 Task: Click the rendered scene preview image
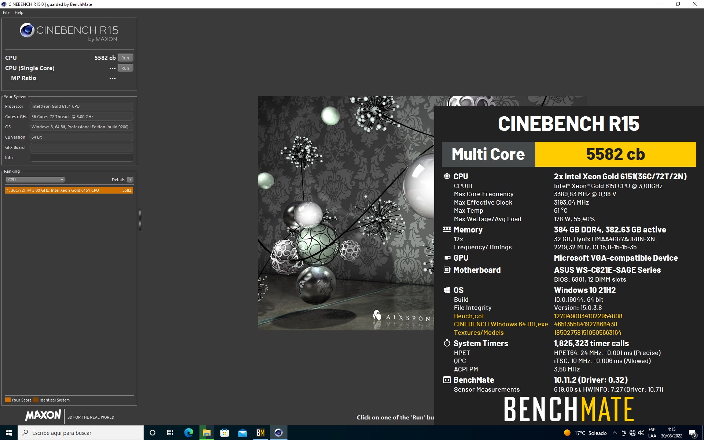[346, 213]
